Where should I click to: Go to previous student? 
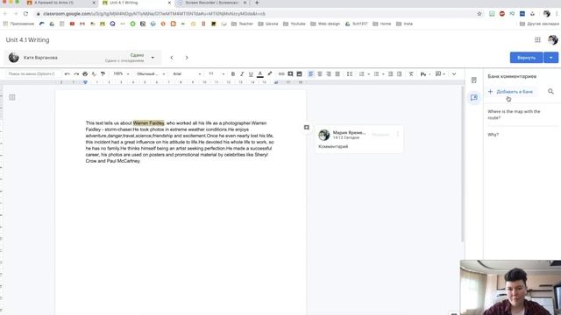tap(172, 58)
